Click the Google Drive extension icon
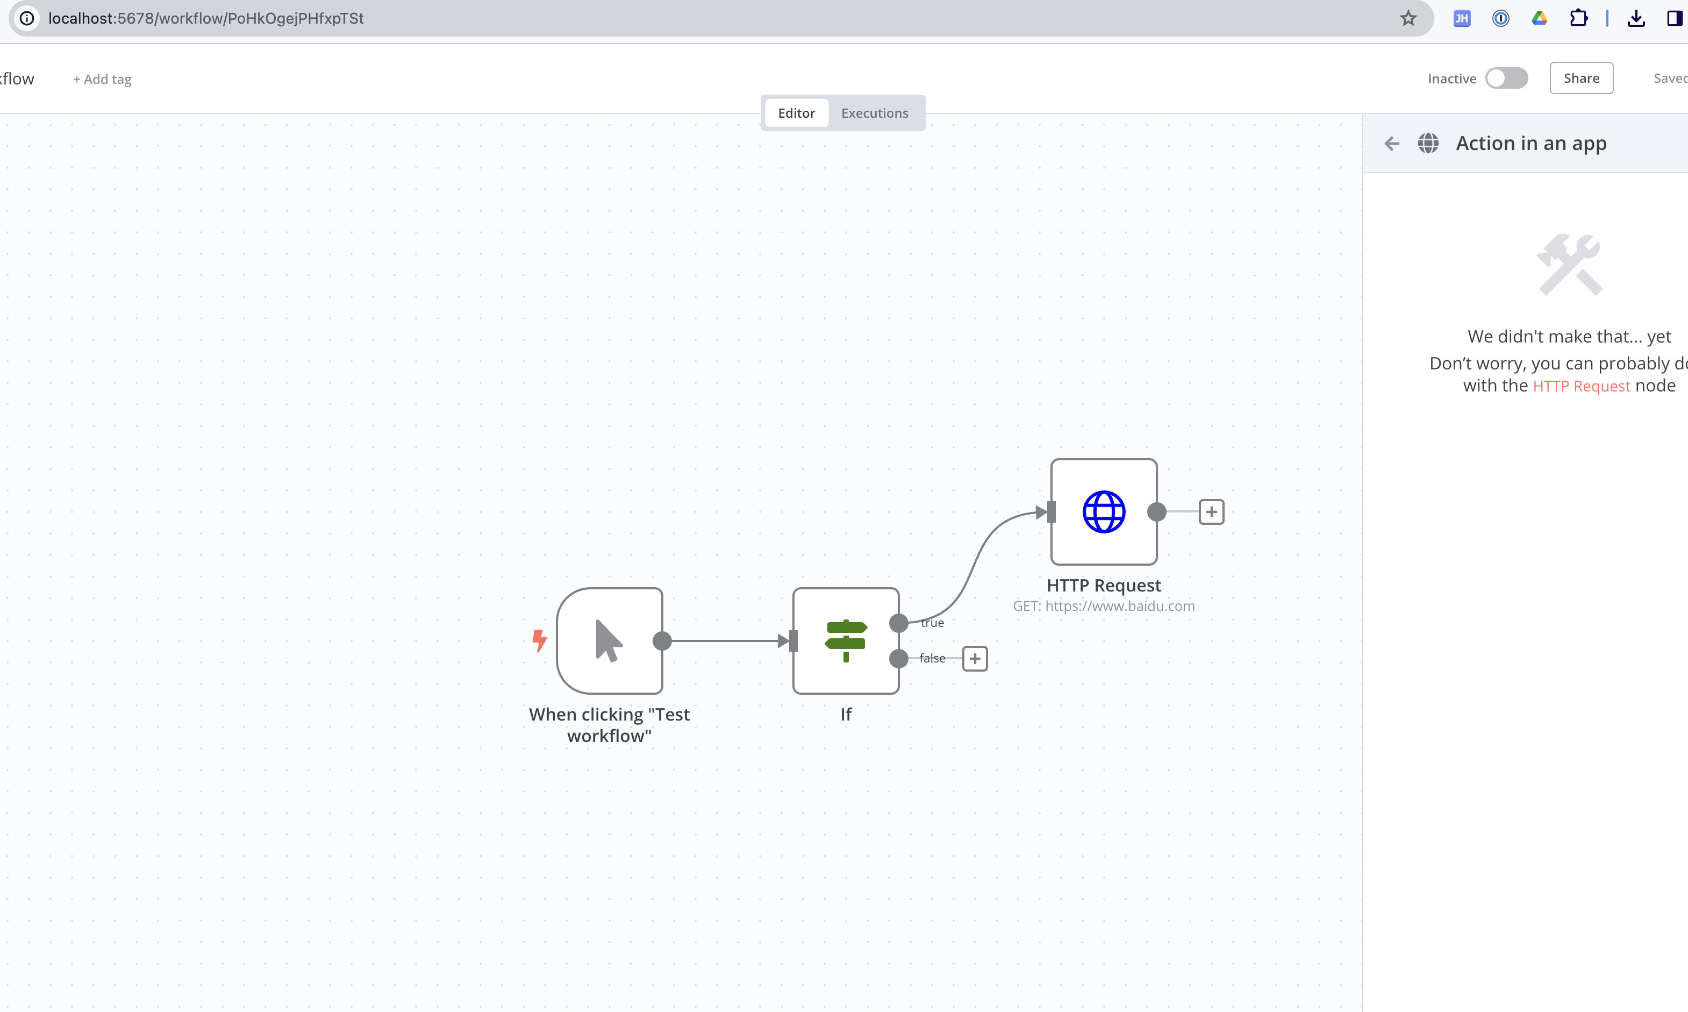 (x=1540, y=18)
